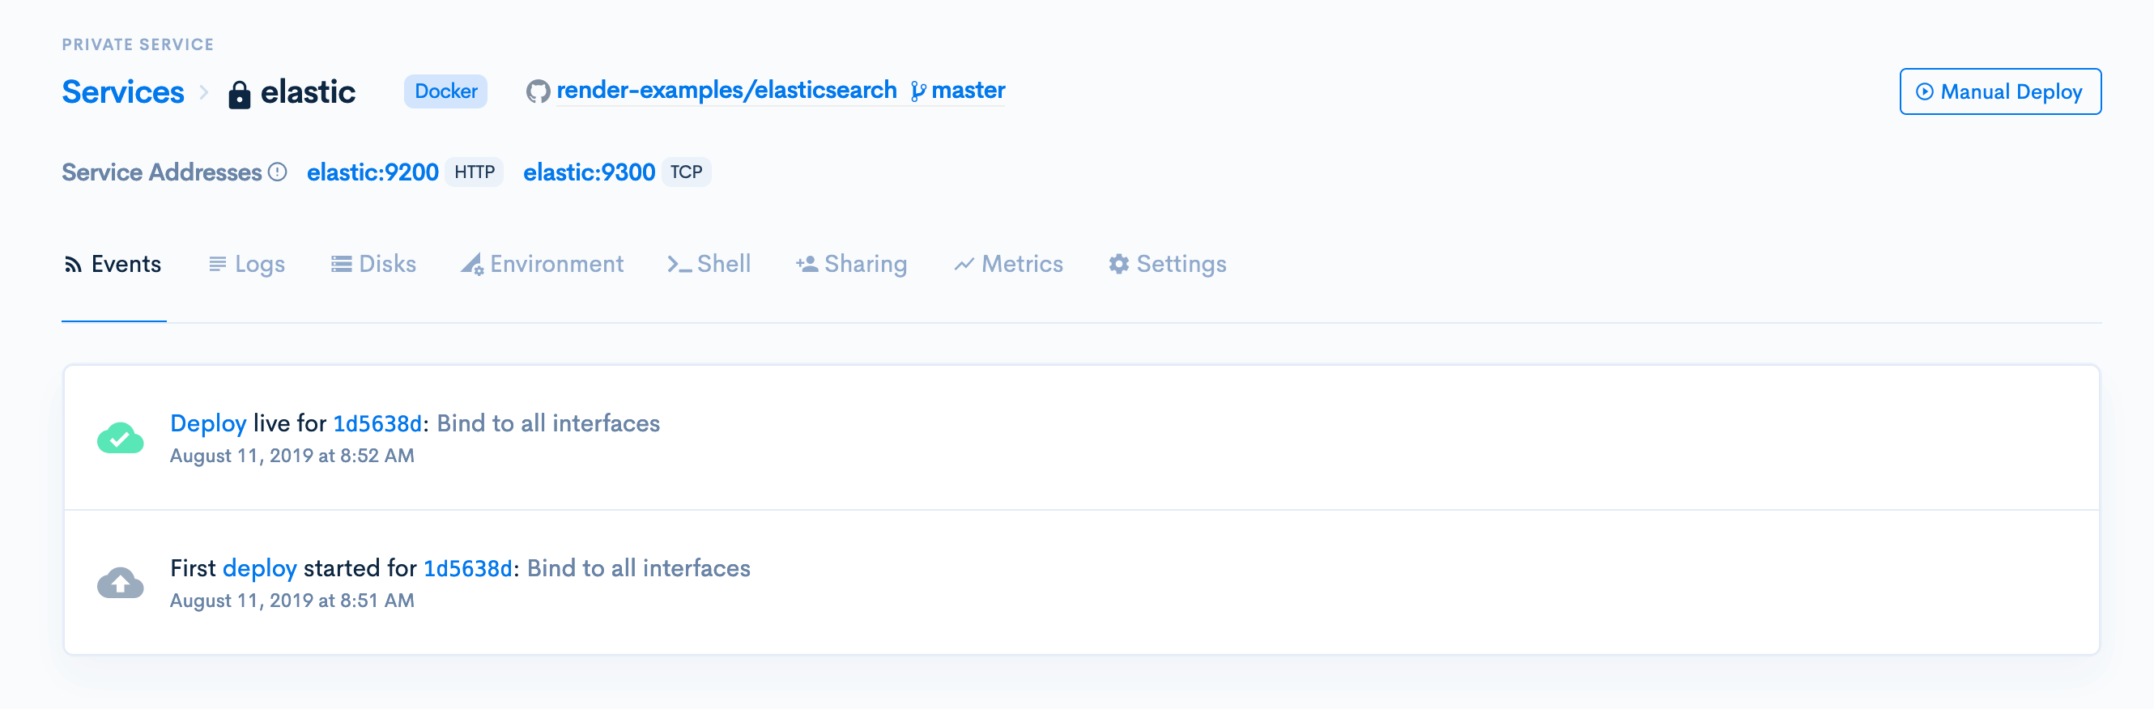Open render-examples/elasticsearch repository link
2154x709 pixels.
(726, 91)
